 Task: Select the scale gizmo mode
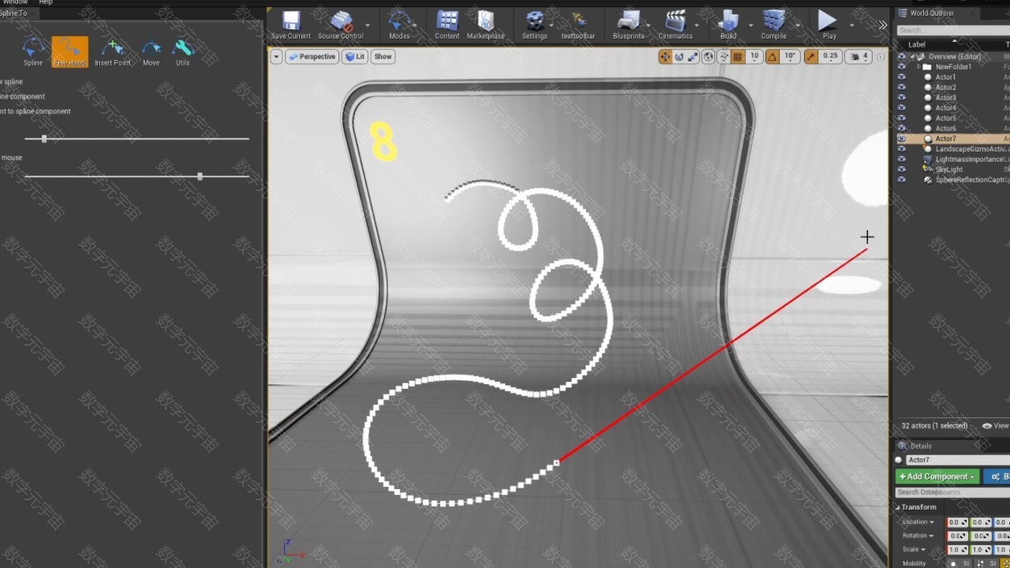694,57
